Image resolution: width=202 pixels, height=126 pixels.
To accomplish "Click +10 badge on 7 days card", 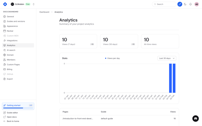I will click(x=92, y=44).
